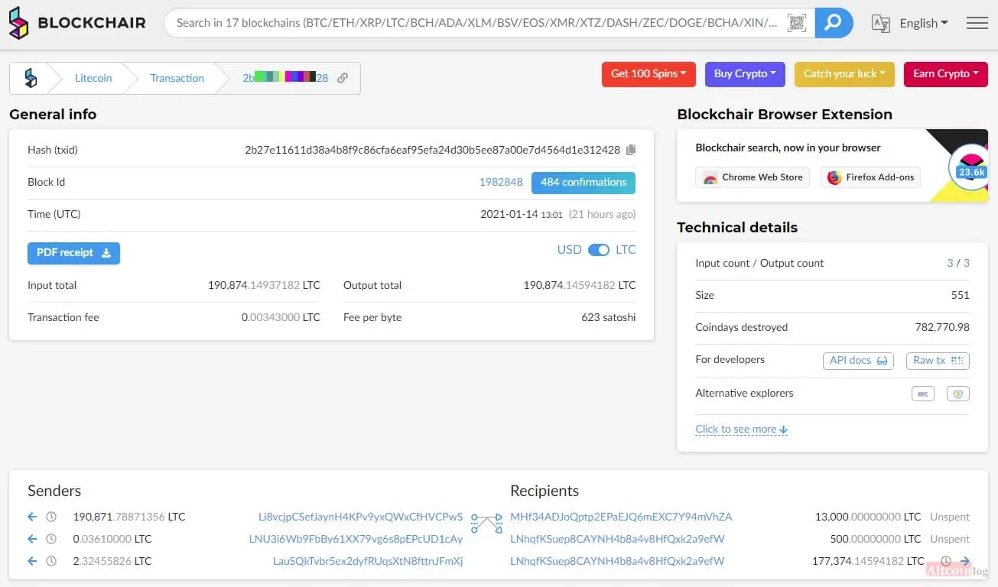
Task: Open the 177,374.14594182 LTC recipient address
Action: coord(617,561)
